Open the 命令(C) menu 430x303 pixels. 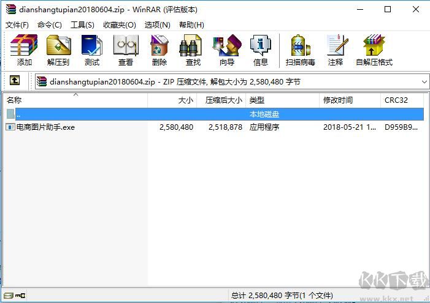click(x=50, y=25)
